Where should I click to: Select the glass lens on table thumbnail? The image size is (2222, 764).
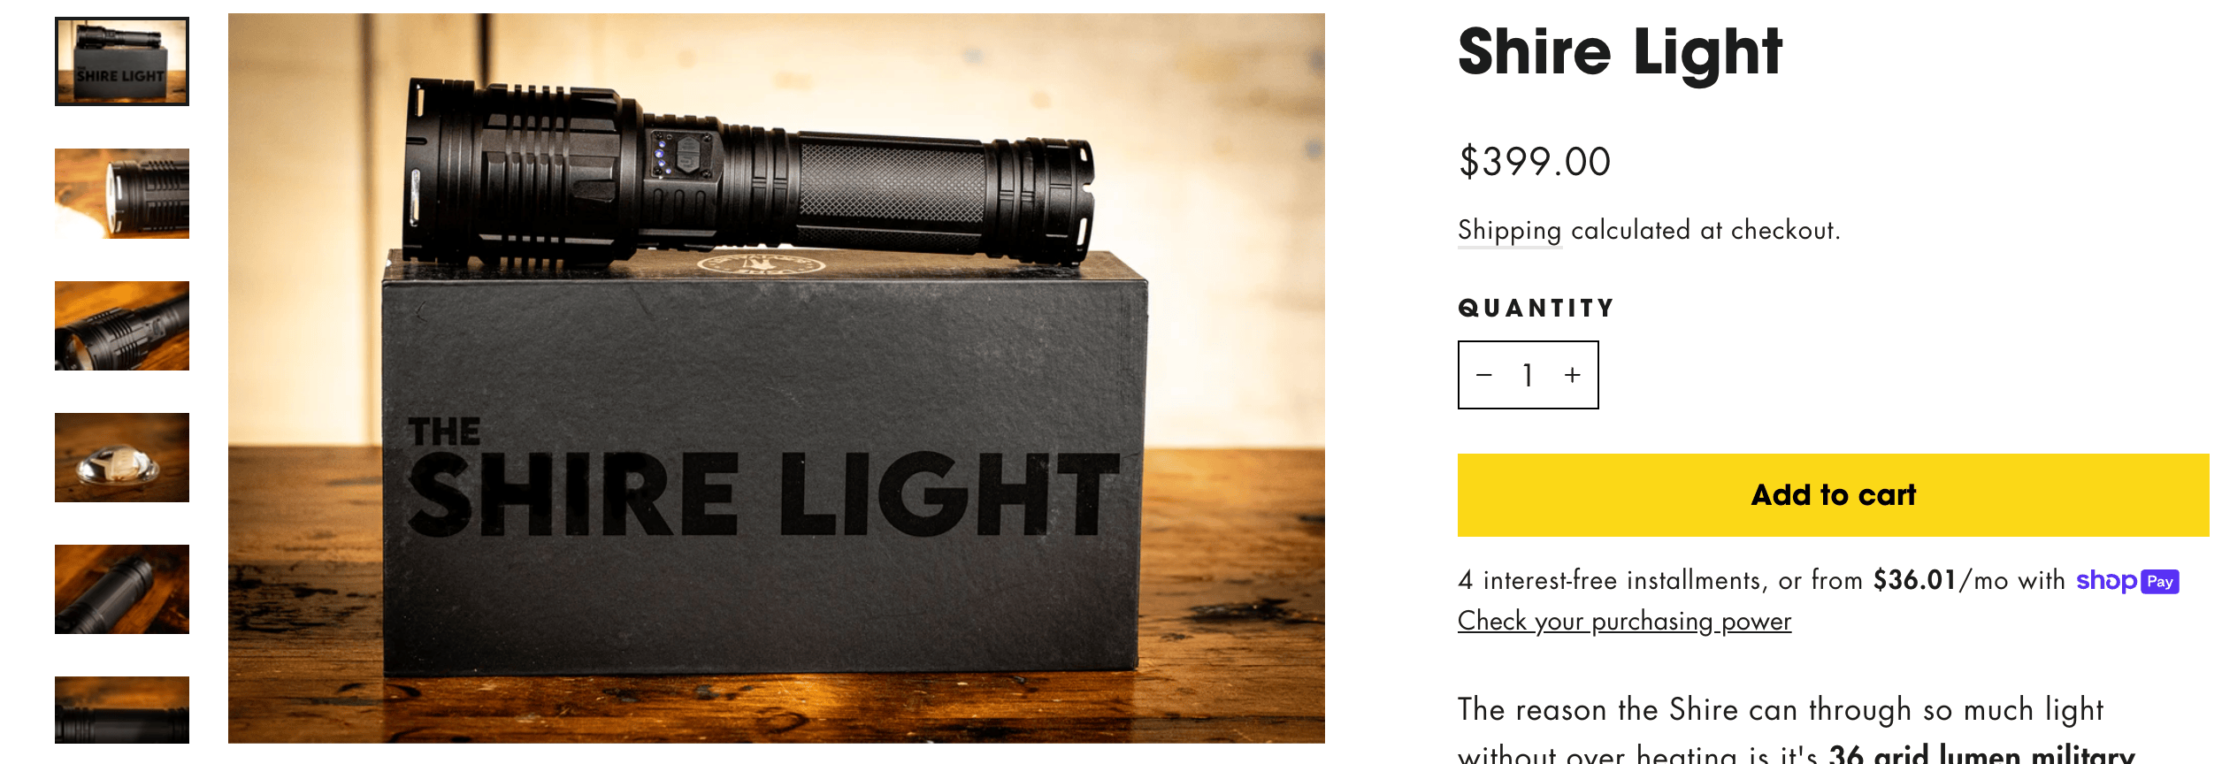tap(122, 457)
